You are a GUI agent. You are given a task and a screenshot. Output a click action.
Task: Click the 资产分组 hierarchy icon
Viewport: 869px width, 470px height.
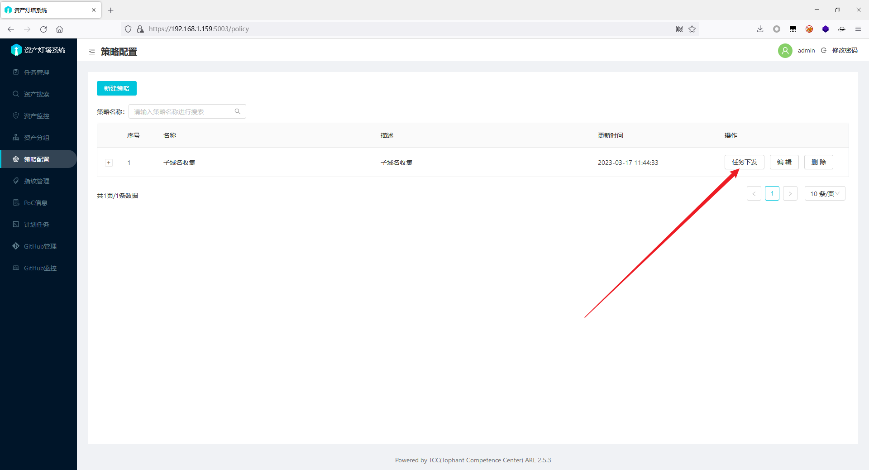(16, 137)
